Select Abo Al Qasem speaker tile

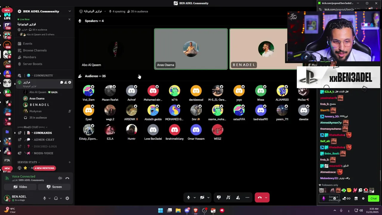tap(115, 49)
